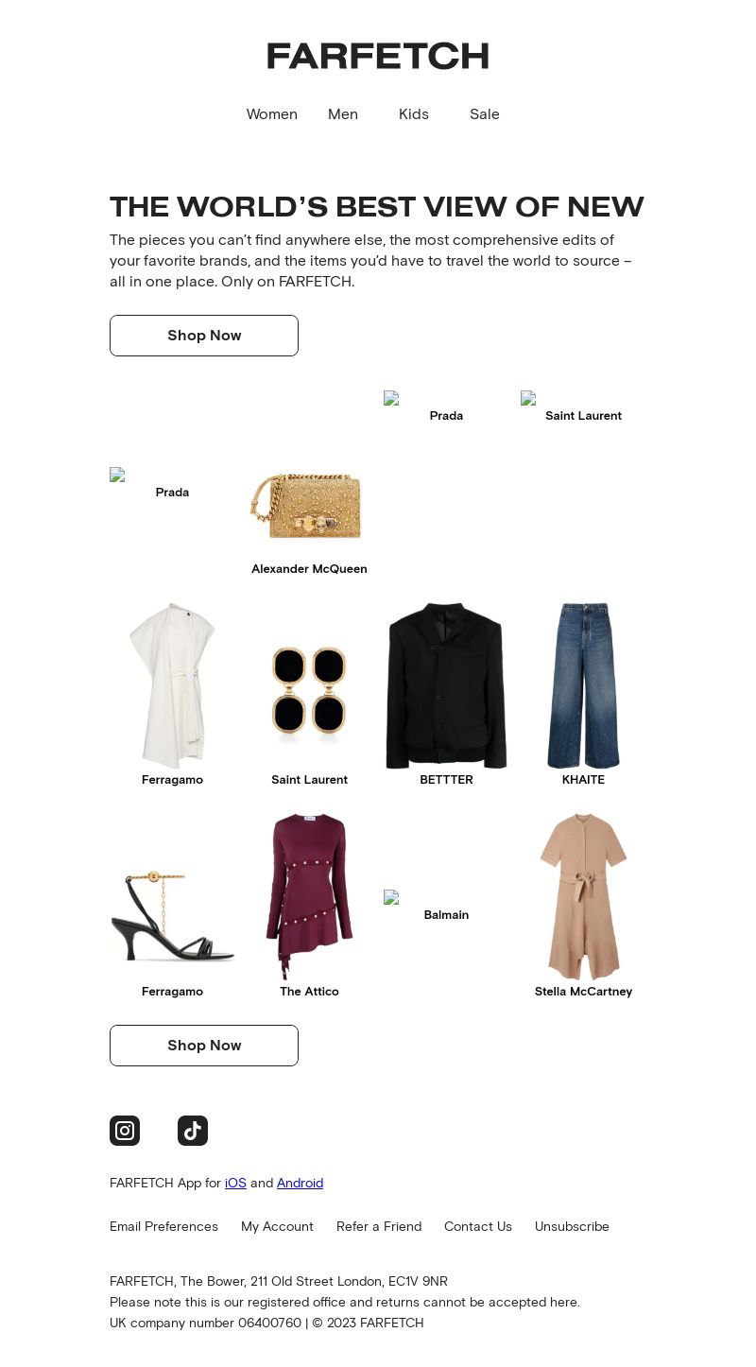
Task: Click the bottom Shop Now button
Action: [204, 1046]
